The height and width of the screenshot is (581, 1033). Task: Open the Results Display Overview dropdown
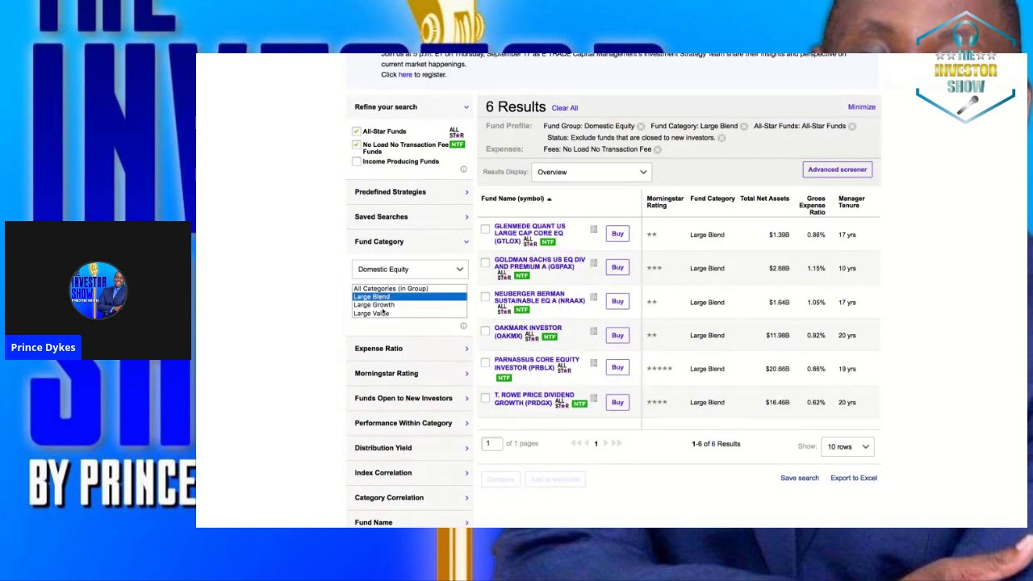pyautogui.click(x=591, y=172)
